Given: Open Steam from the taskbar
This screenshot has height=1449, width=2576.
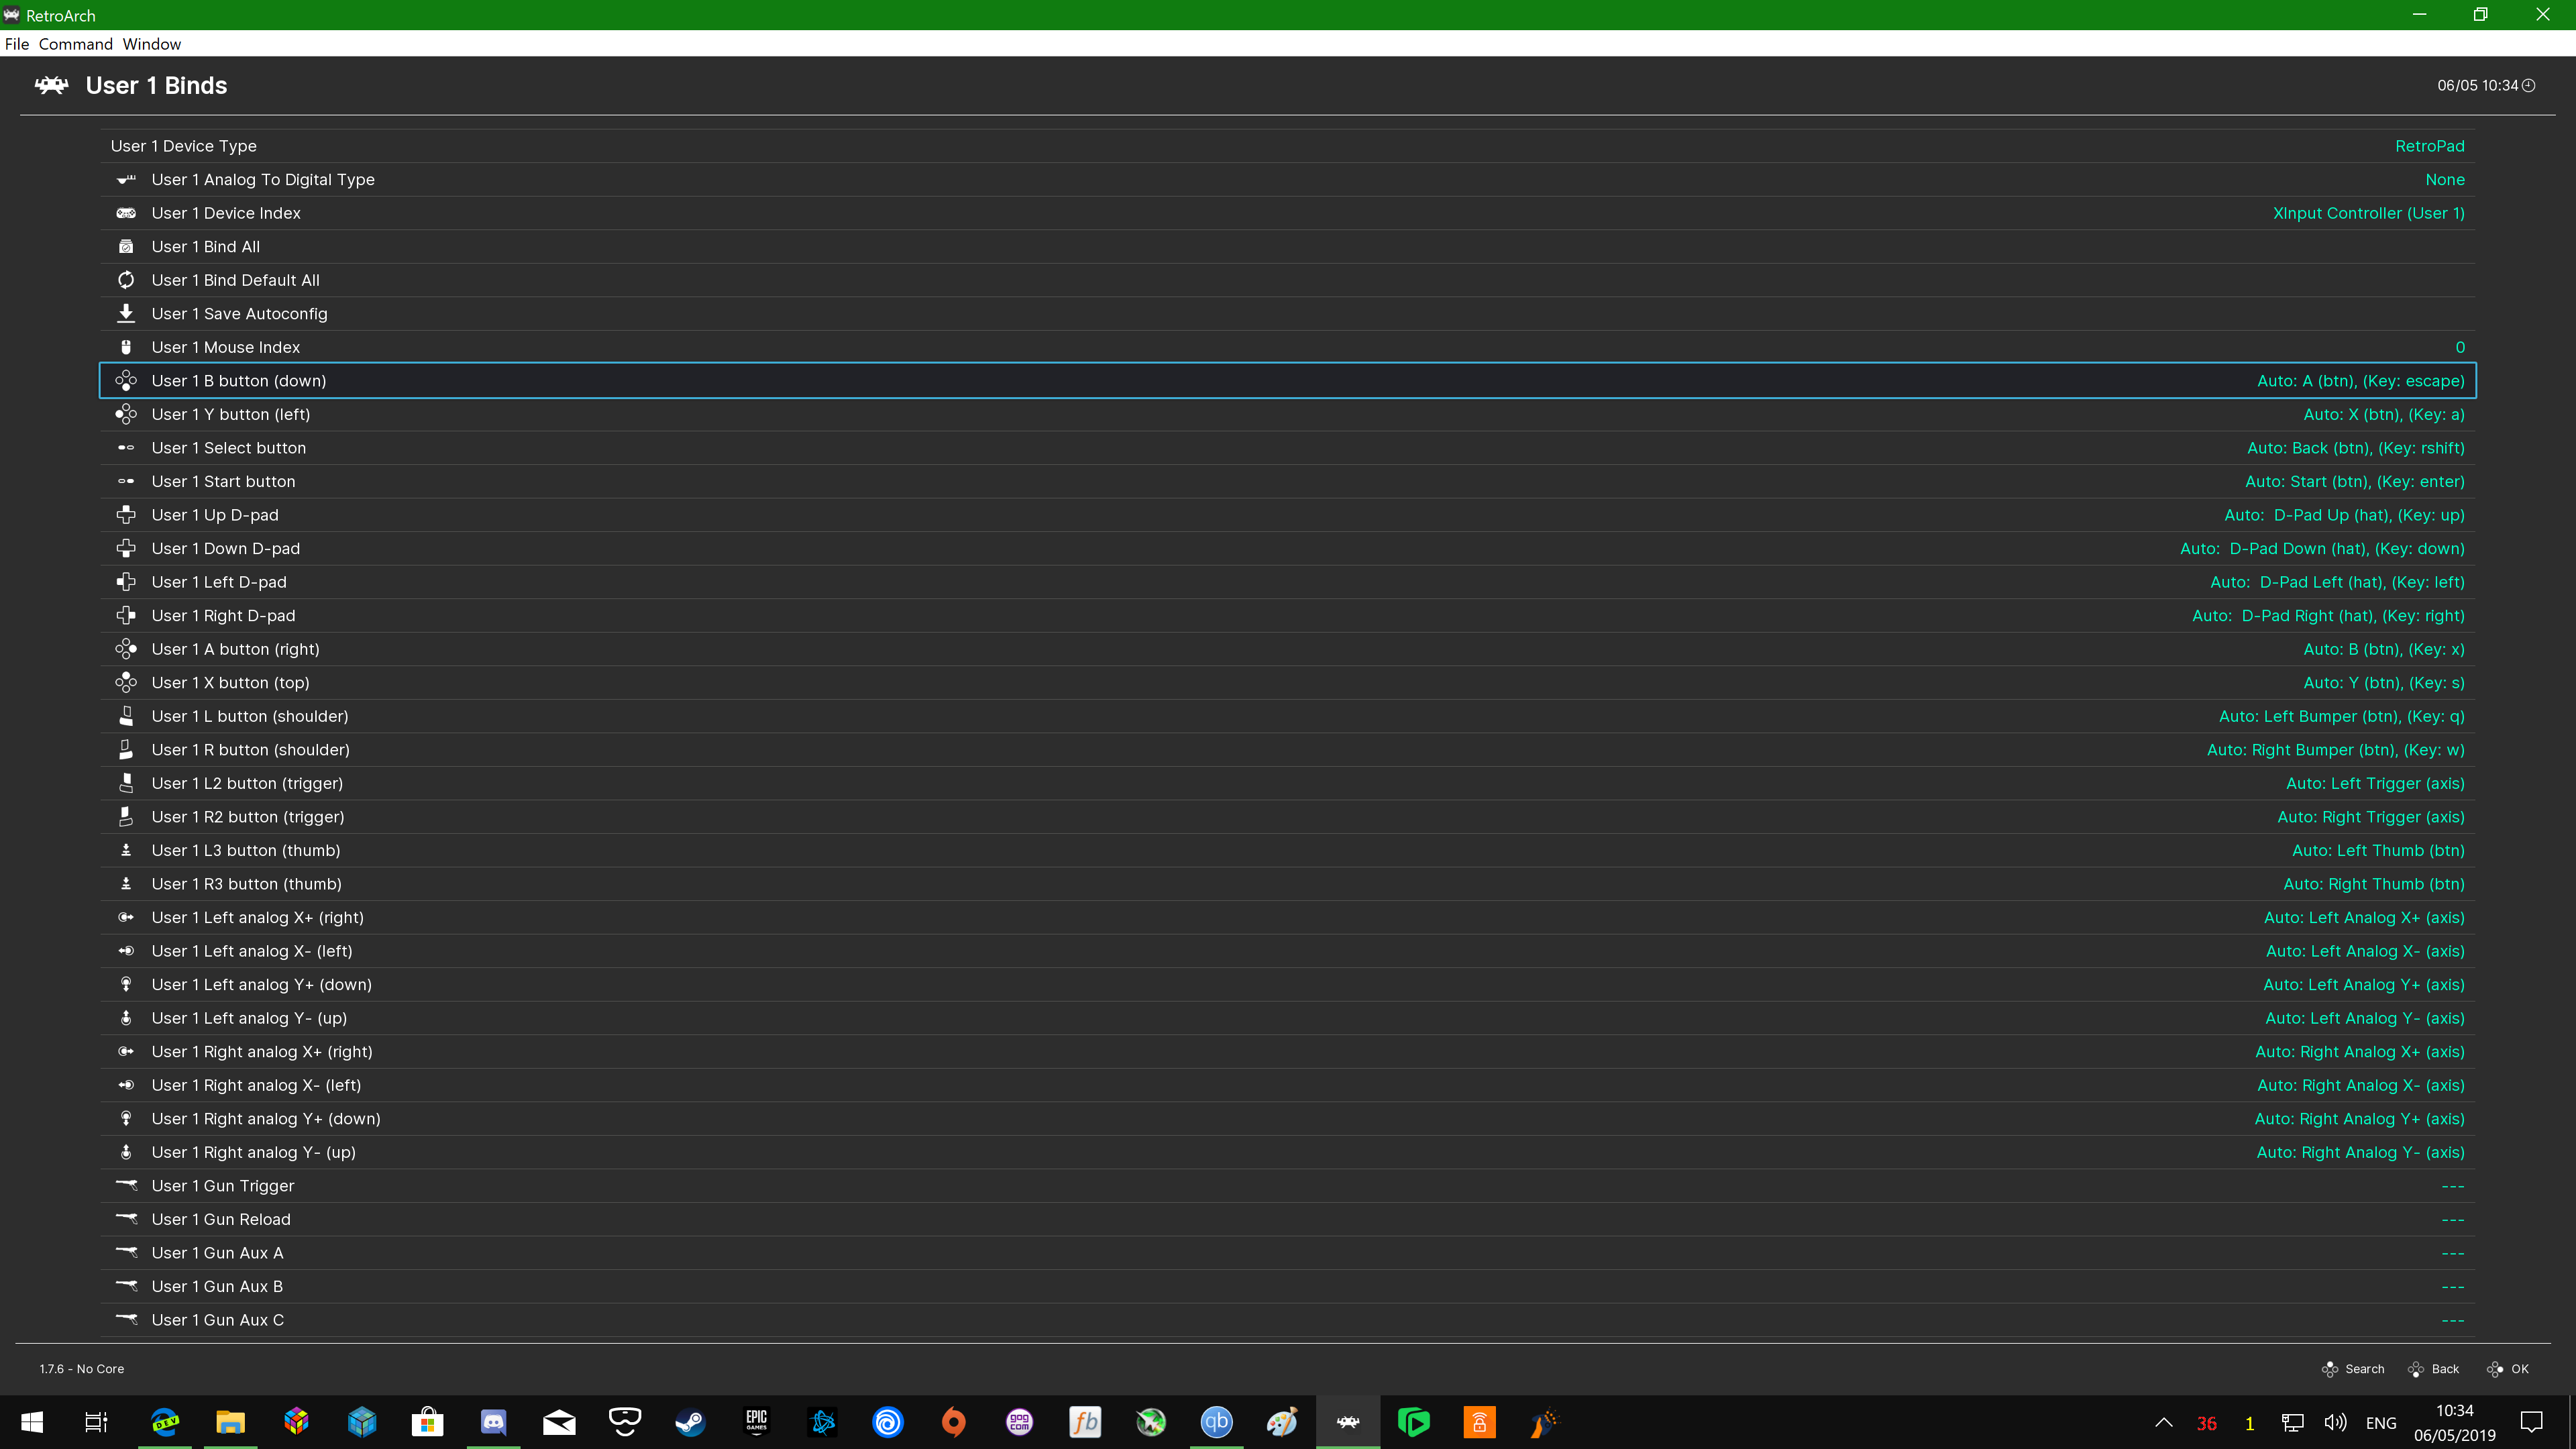Looking at the screenshot, I should 690,1422.
